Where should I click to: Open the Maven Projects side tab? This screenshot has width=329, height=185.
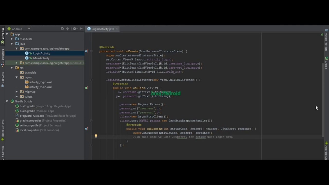326,40
